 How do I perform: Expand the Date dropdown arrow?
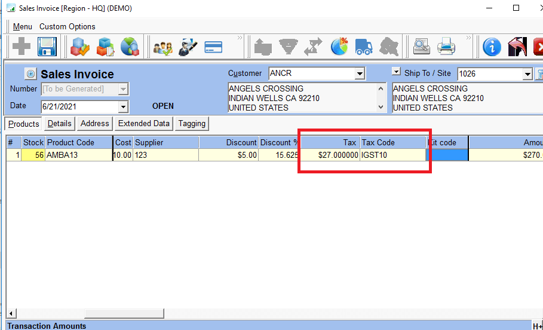coord(123,107)
